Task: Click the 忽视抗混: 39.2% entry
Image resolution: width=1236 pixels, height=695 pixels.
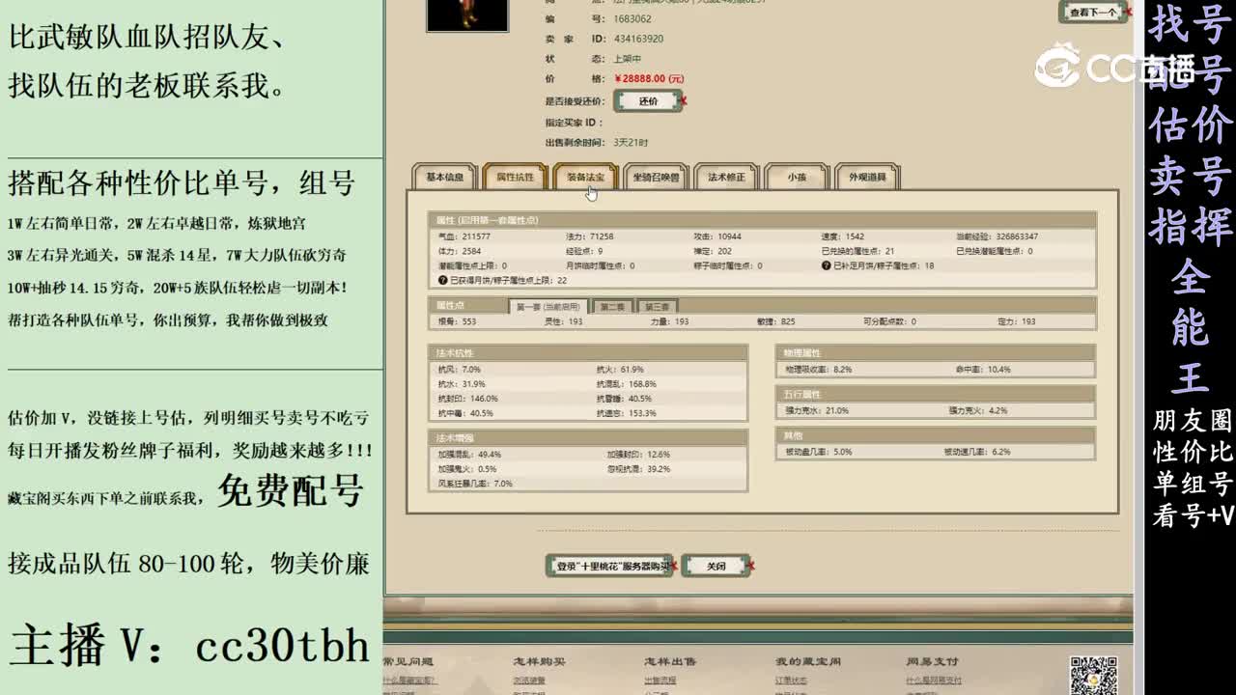Action: coord(638,469)
